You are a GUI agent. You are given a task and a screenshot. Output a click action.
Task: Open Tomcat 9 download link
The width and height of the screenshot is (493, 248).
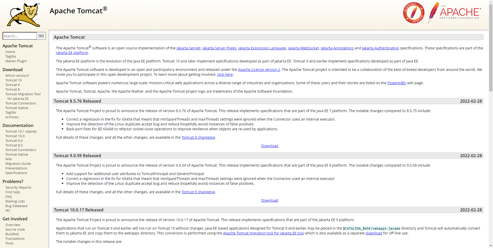(x=12, y=85)
